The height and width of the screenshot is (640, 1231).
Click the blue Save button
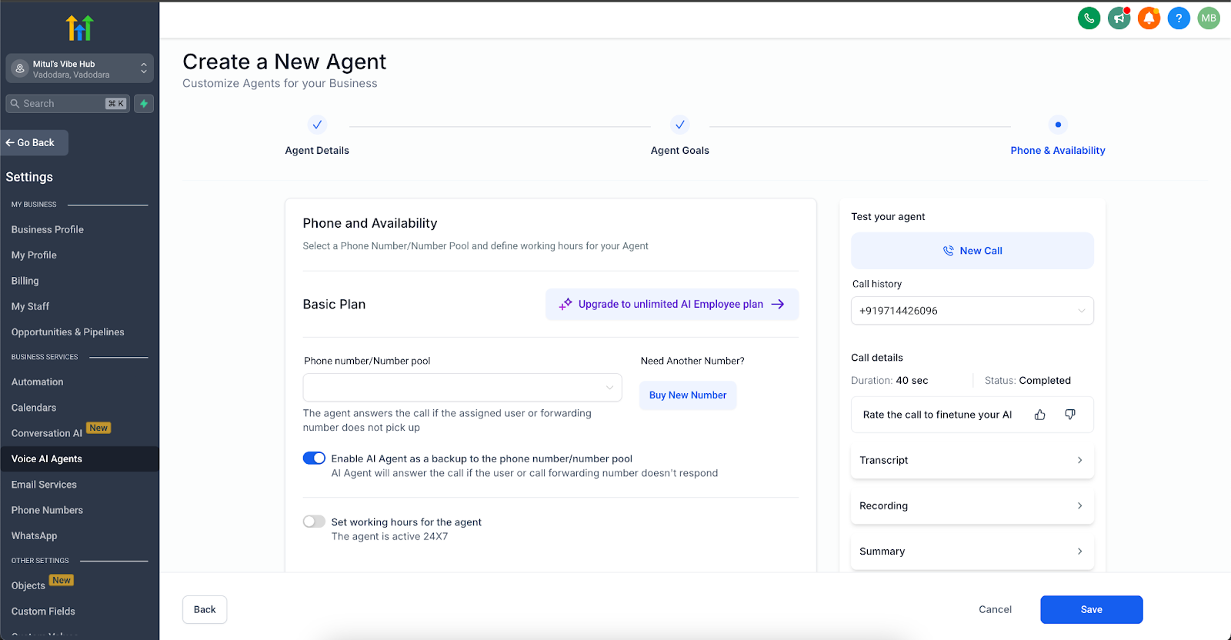1091,609
